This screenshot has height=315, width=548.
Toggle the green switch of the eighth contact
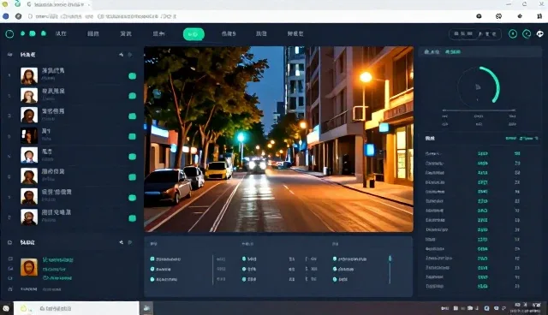pos(132,218)
